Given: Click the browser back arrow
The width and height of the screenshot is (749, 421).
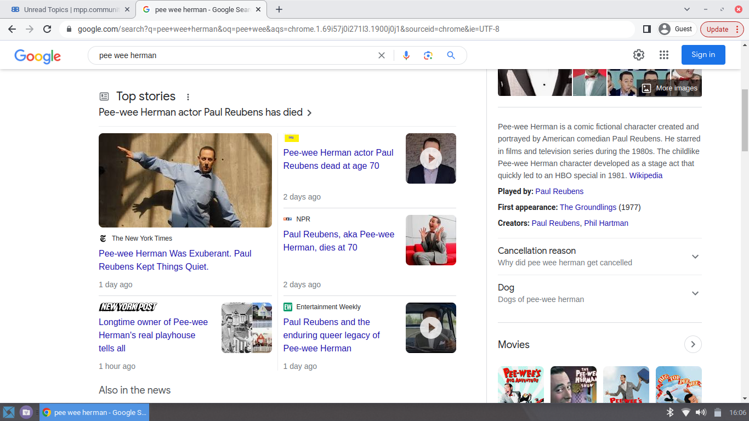Looking at the screenshot, I should (12, 29).
